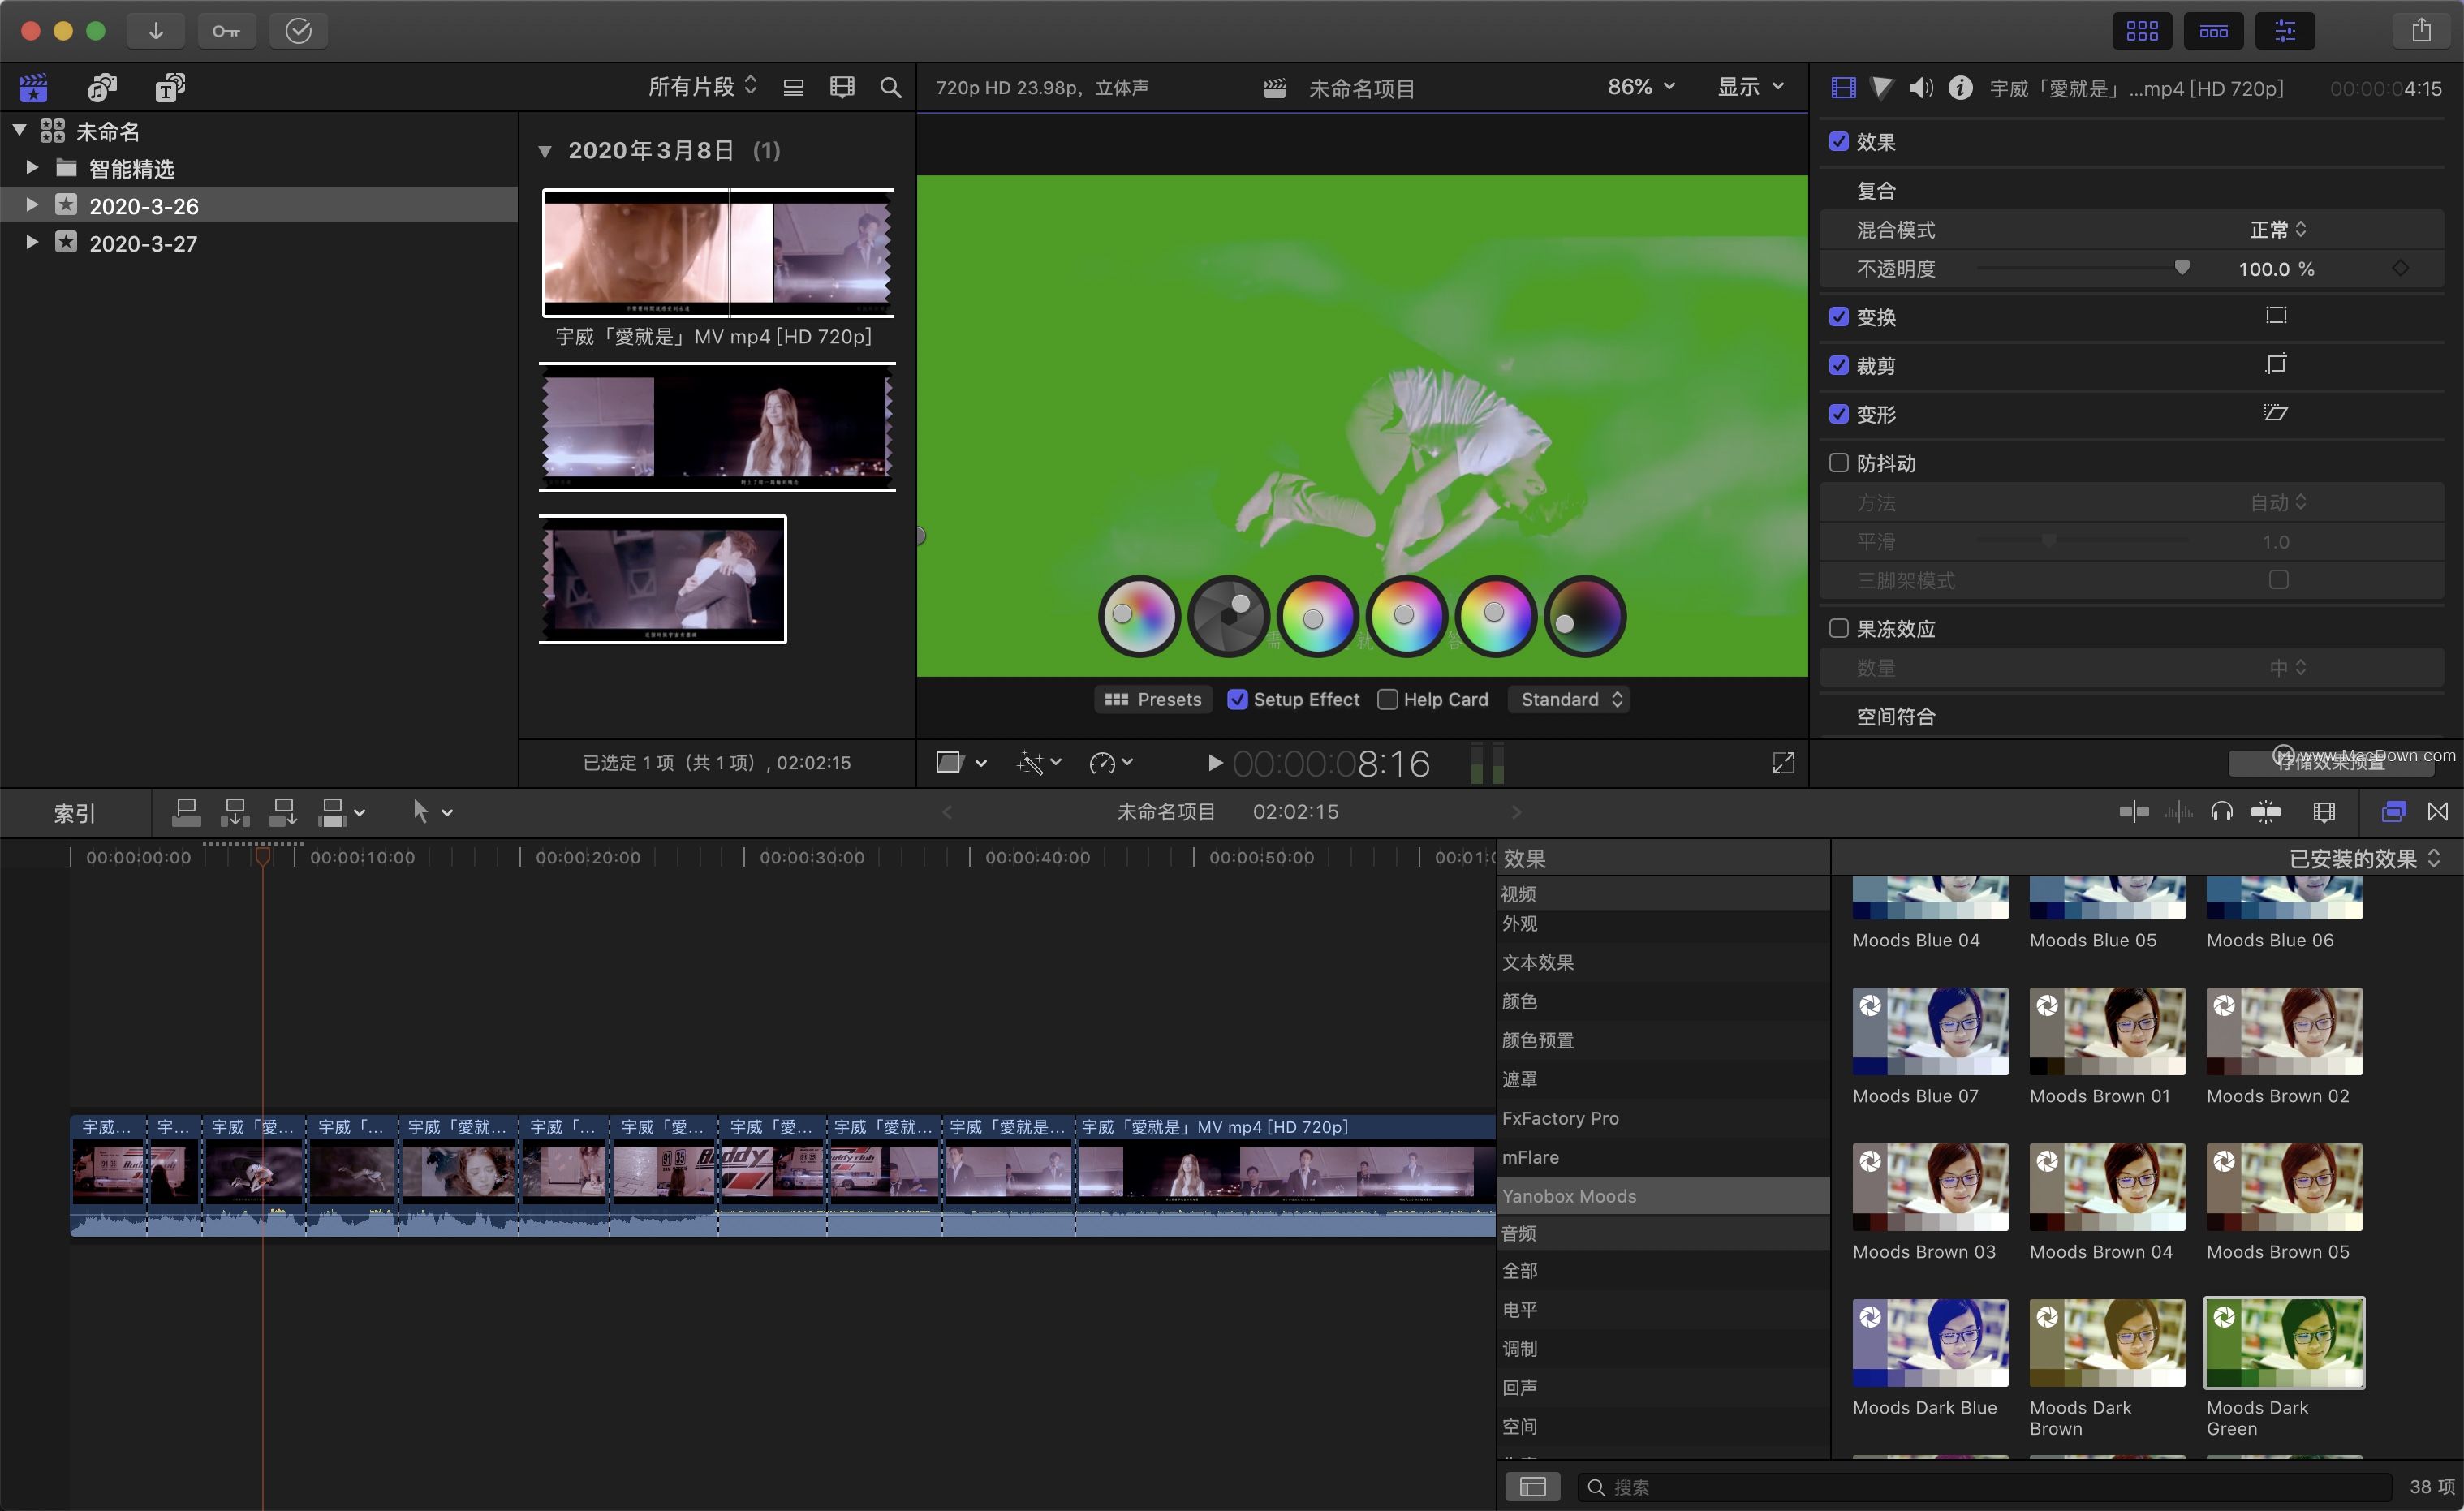Open the color inspector triangle icon

coord(1881,88)
